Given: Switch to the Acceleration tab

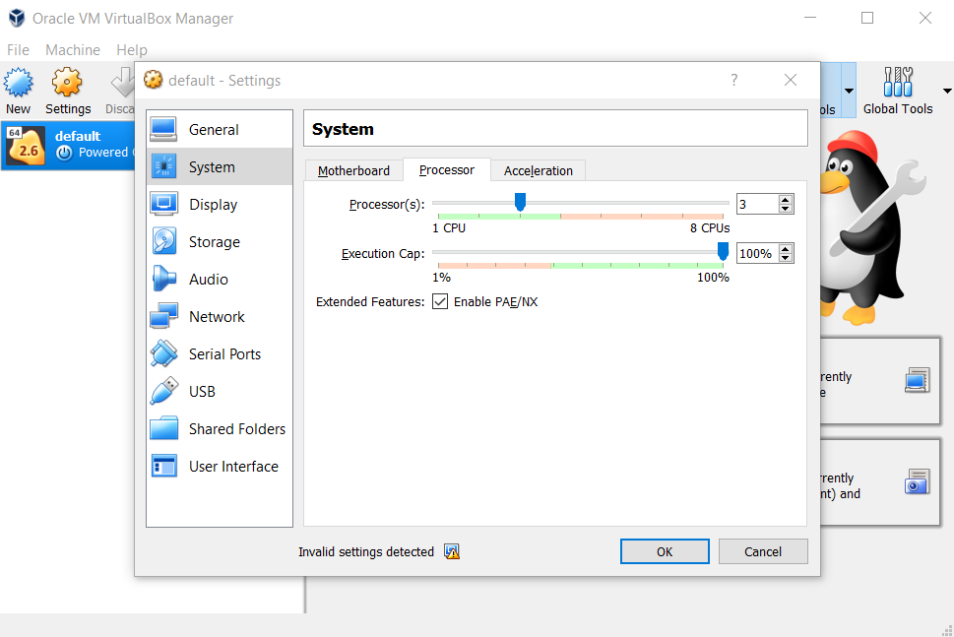Looking at the screenshot, I should (538, 171).
